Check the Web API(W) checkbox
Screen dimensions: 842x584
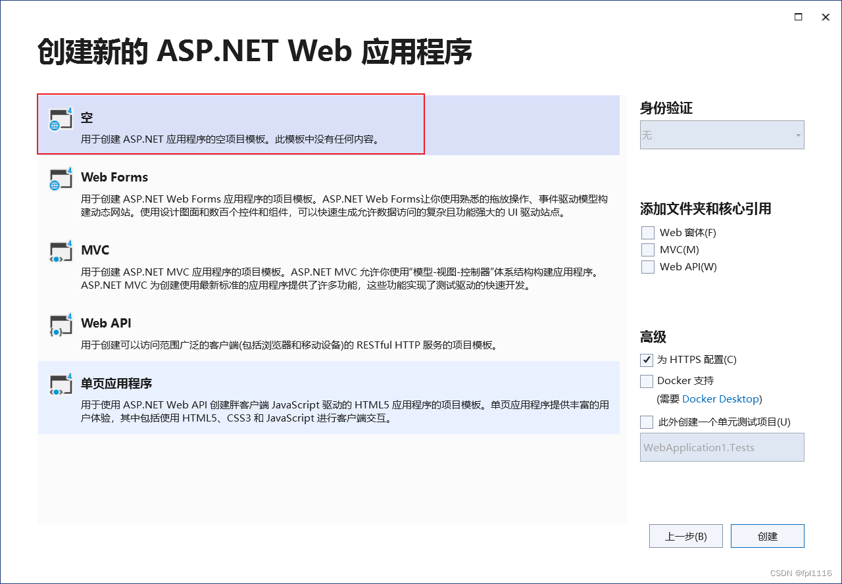point(648,267)
